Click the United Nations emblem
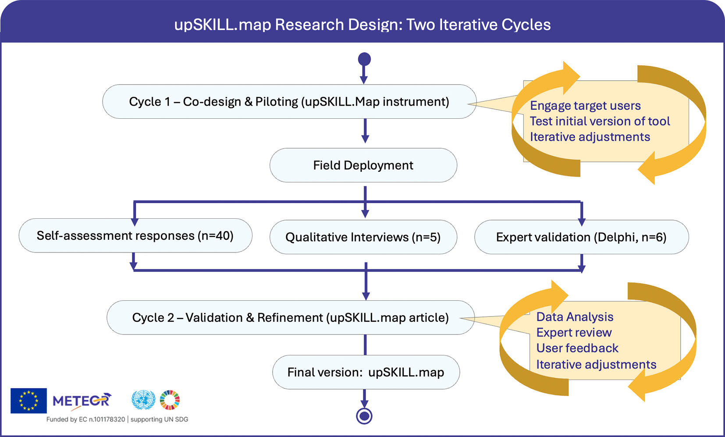 [x=143, y=400]
